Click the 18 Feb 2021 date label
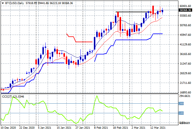The image size is (193, 131). 120,128
